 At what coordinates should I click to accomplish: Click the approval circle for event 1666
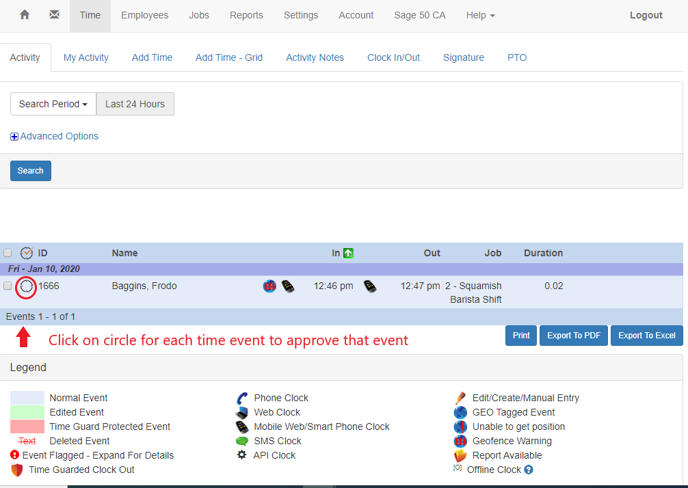point(26,287)
